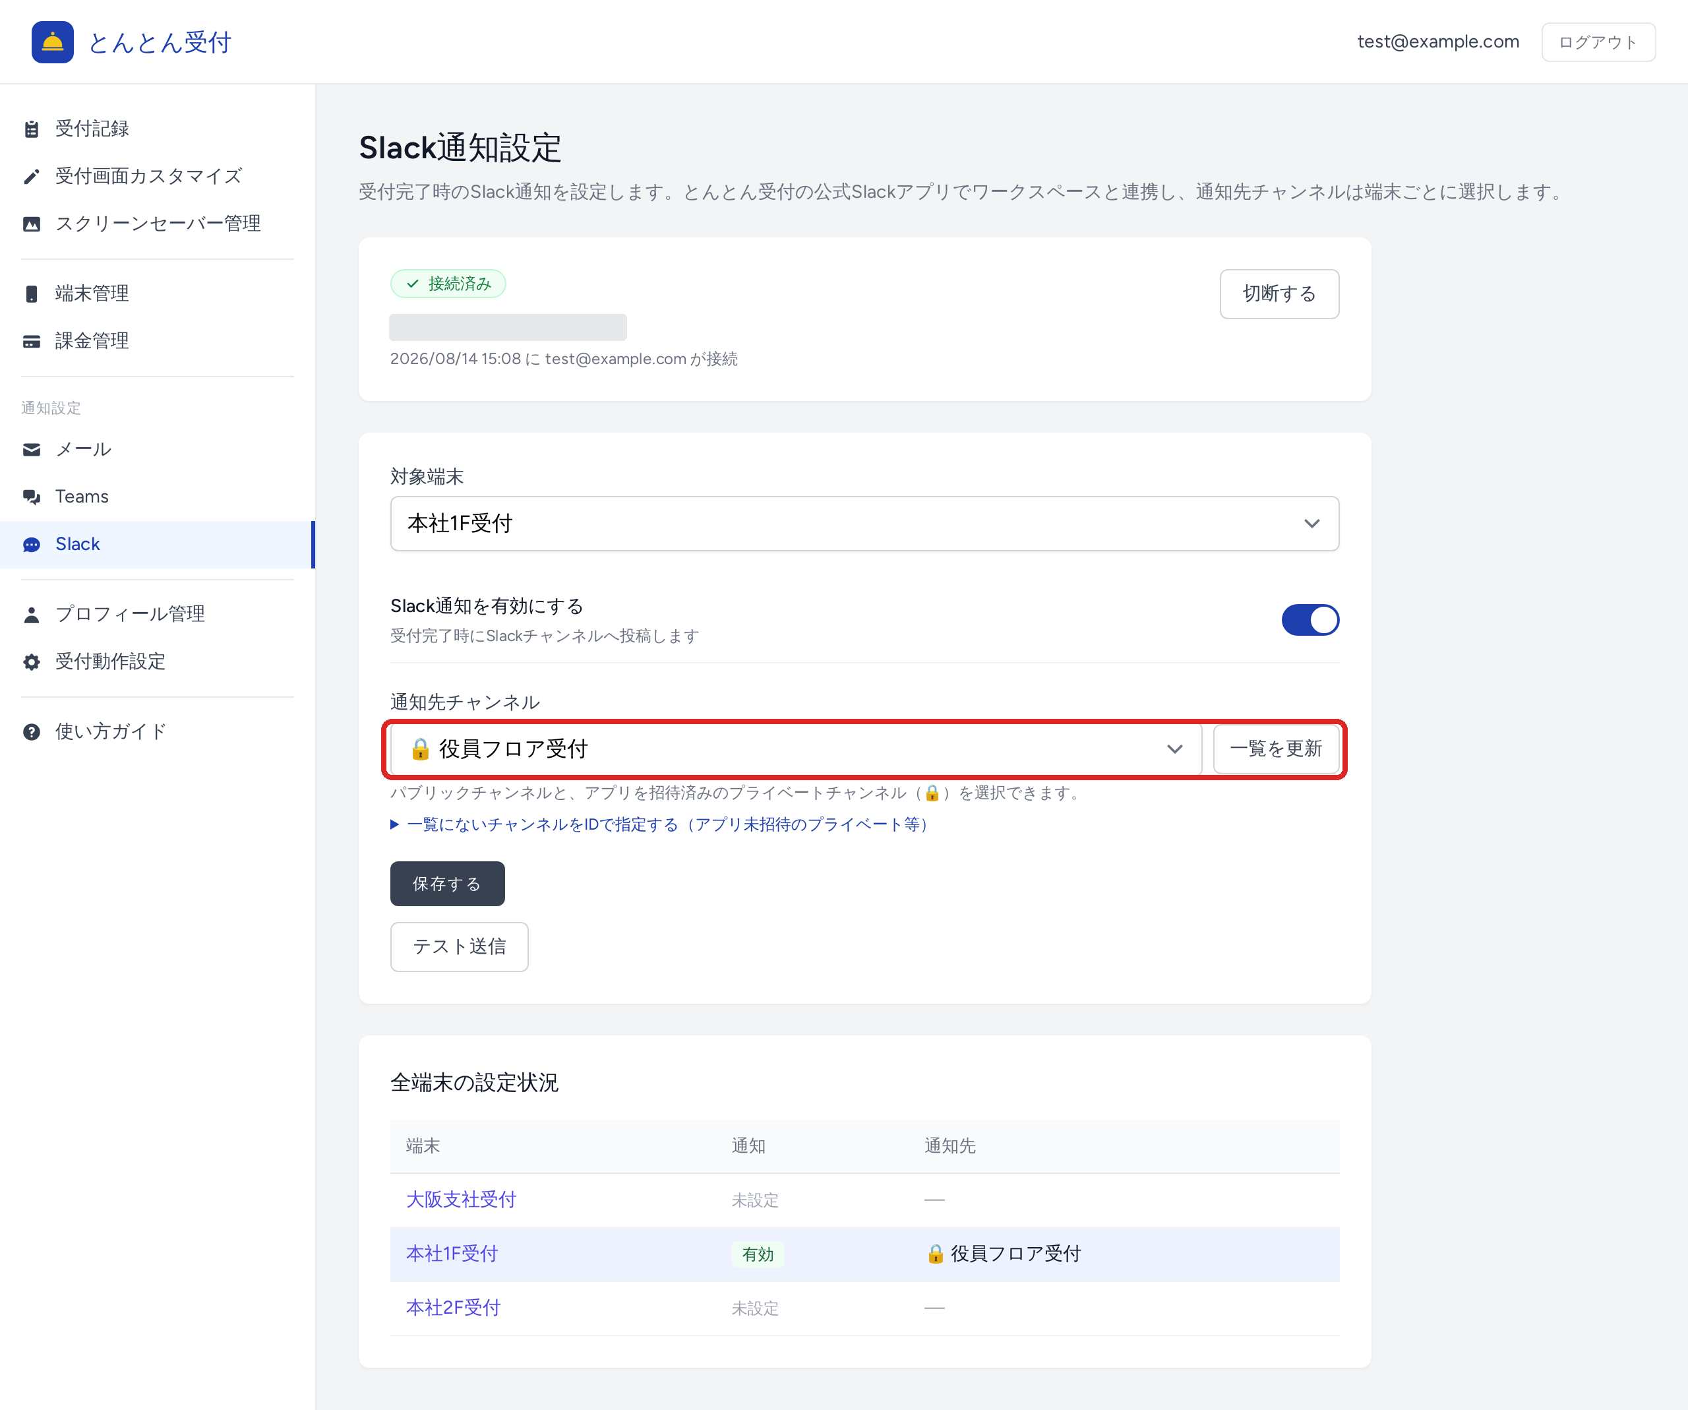Open the 通知先チャンネル dropdown
This screenshot has height=1410, width=1688.
coord(796,749)
